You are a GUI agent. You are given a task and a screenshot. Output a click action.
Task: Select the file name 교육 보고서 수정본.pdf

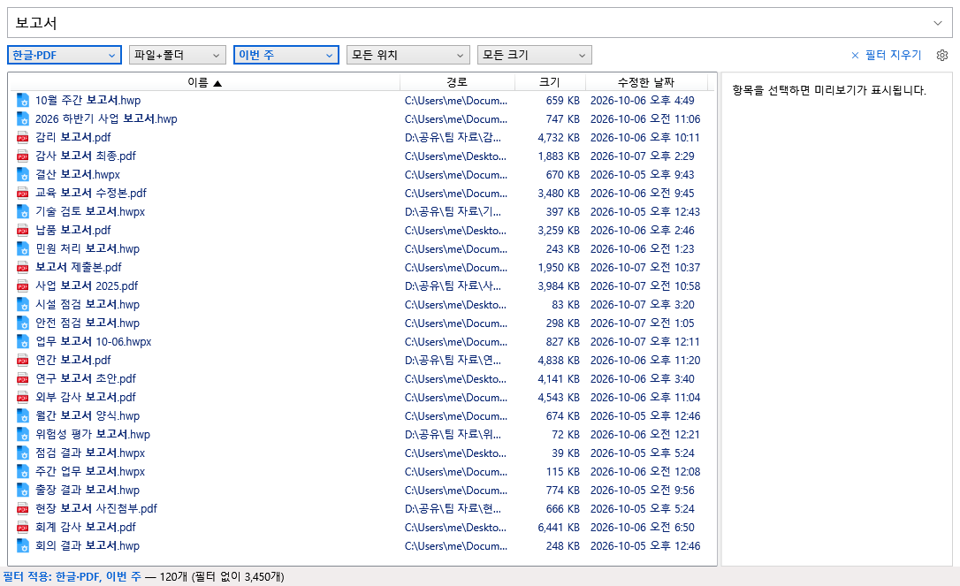(91, 193)
